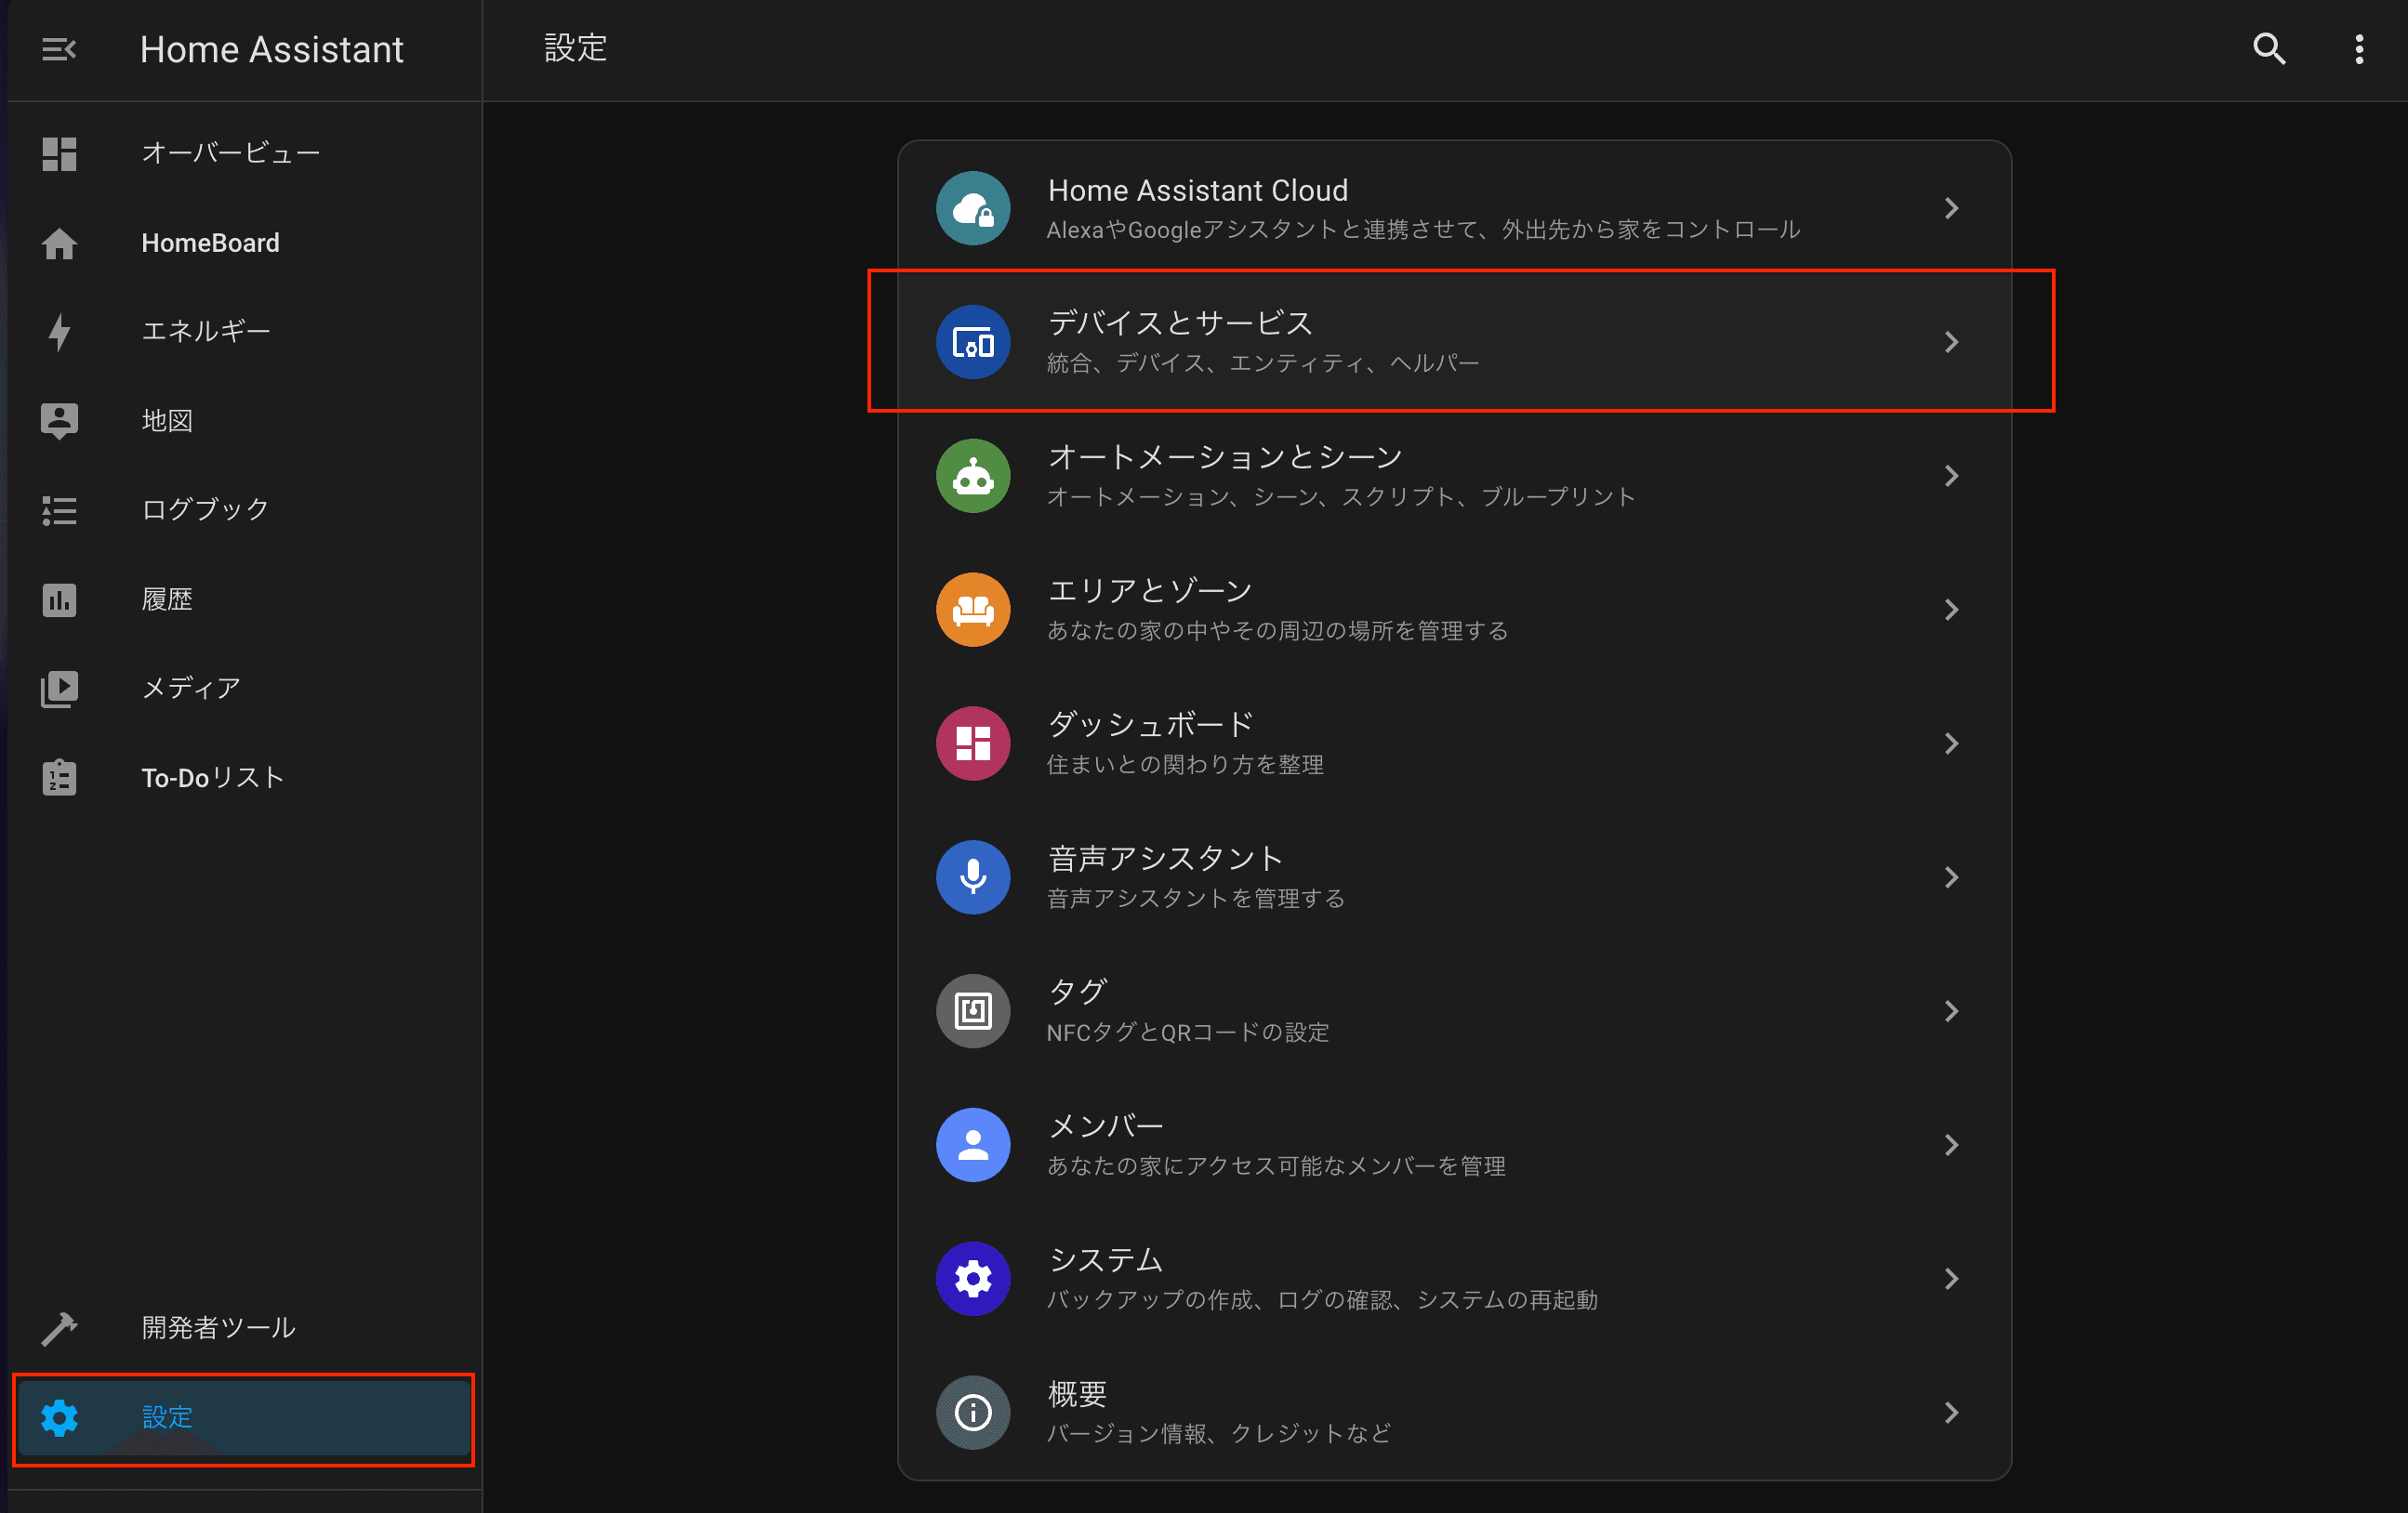Click the NFC タグ icon

(x=972, y=1011)
